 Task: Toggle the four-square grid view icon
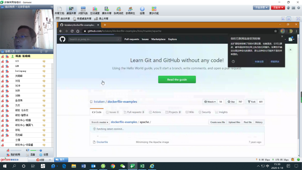click(x=289, y=19)
